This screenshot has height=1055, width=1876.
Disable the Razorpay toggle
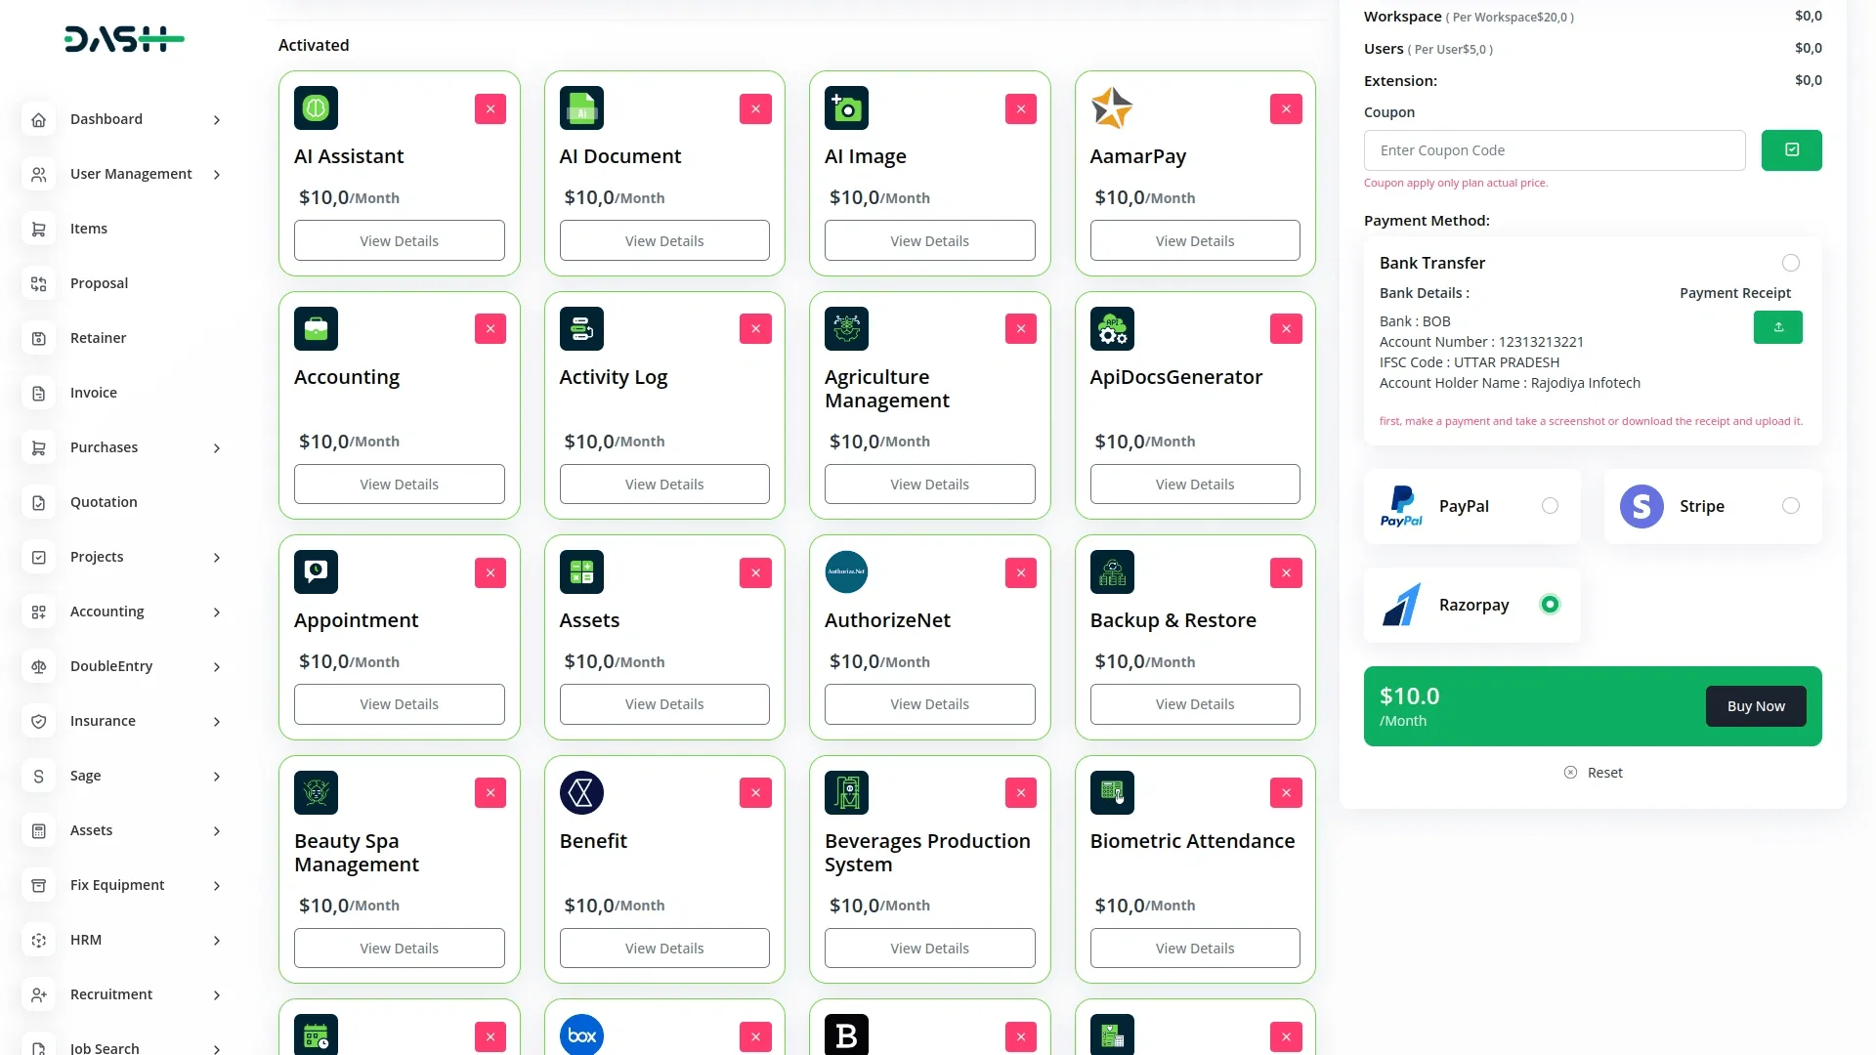click(1549, 605)
